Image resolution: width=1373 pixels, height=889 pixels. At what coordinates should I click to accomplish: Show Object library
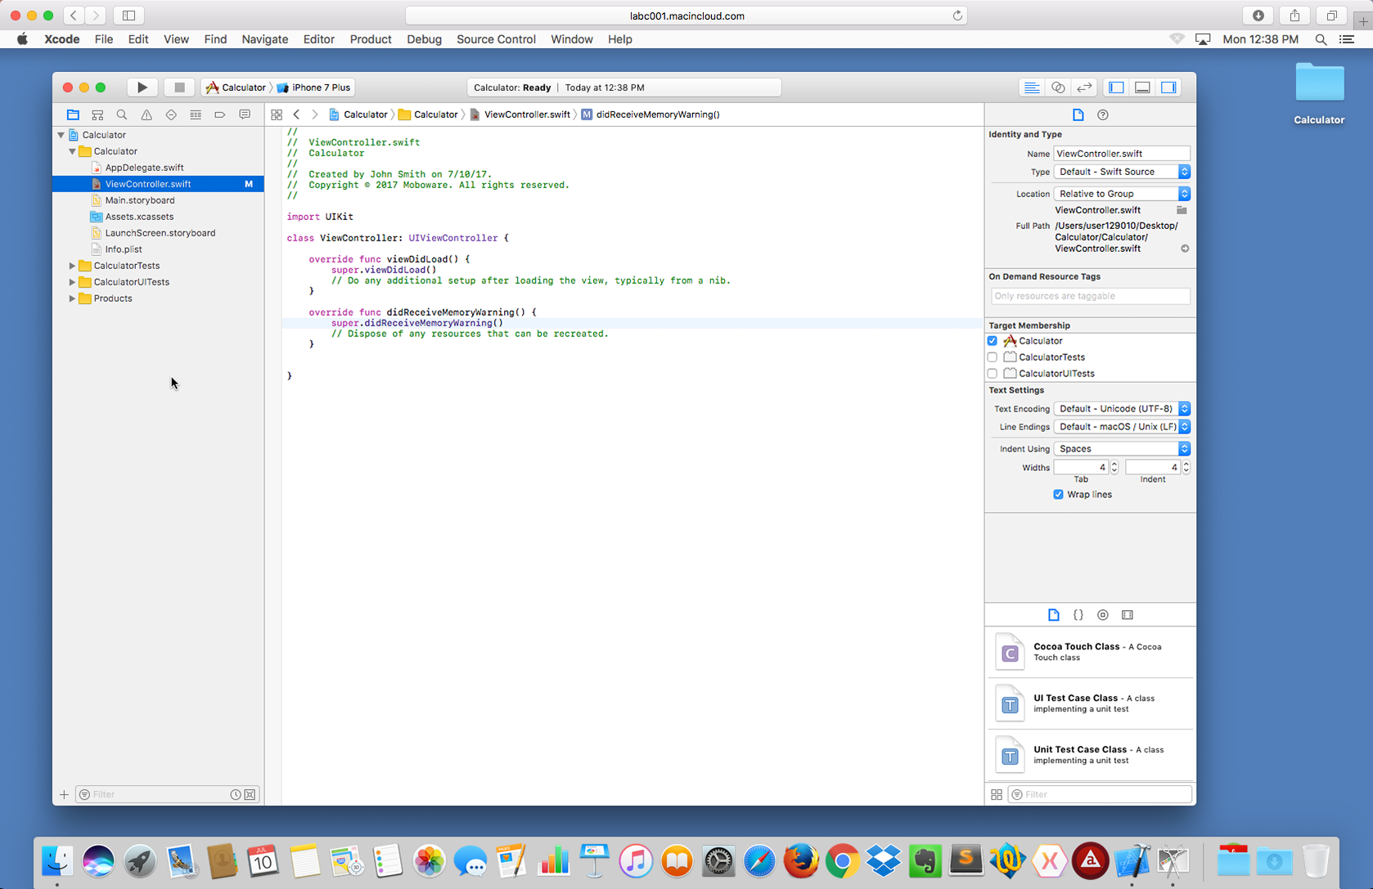pos(1103,615)
